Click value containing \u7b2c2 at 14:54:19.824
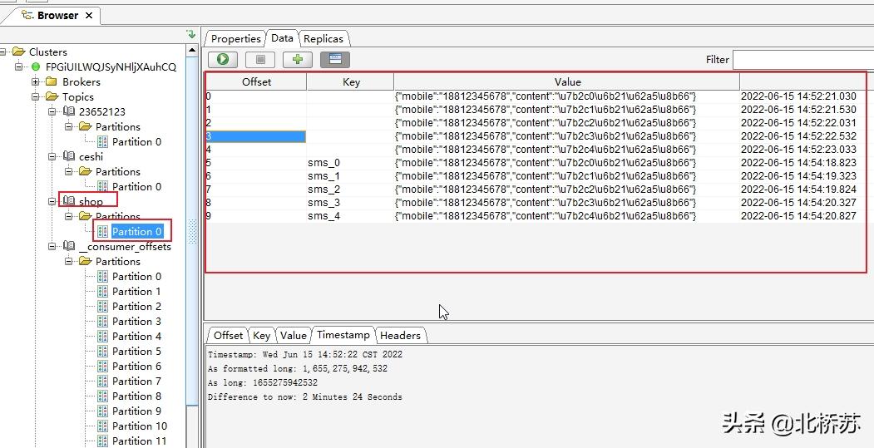This screenshot has width=874, height=448. (546, 190)
